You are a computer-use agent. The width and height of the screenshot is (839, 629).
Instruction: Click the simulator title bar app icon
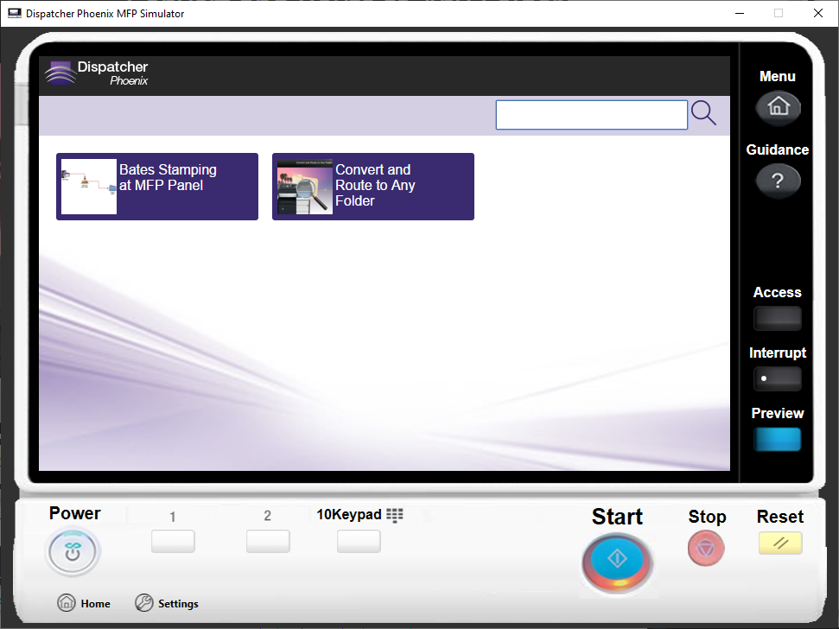point(15,13)
